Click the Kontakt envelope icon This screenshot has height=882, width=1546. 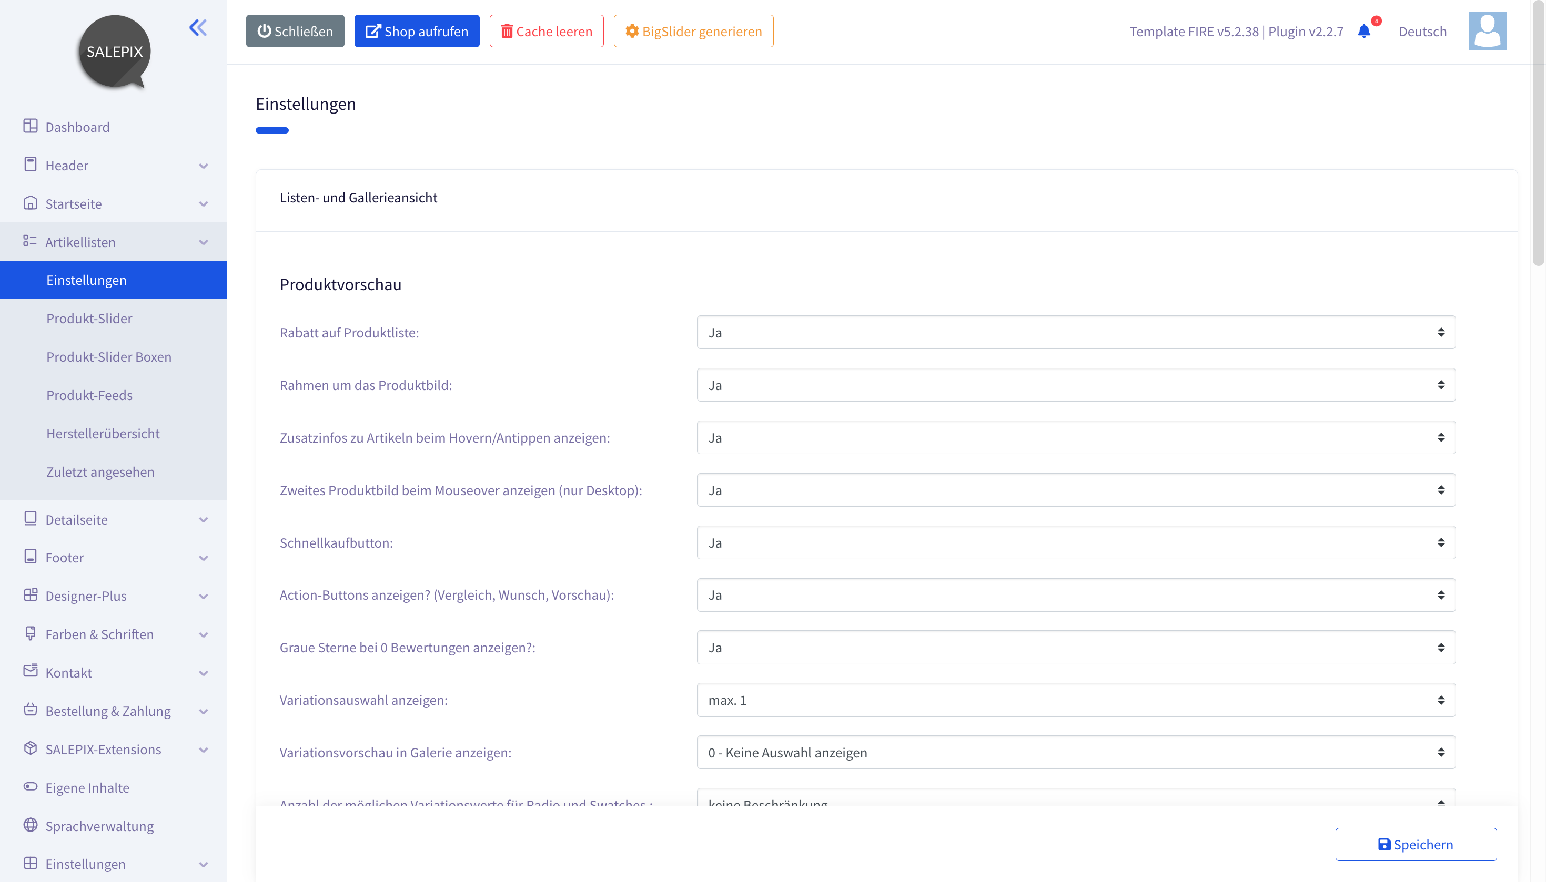pos(31,671)
